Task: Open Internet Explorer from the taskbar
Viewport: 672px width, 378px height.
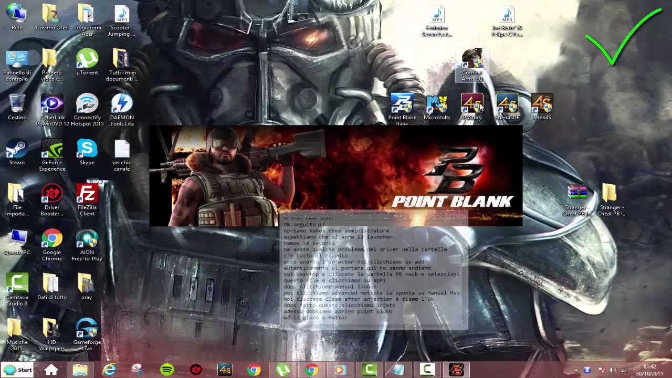Action: [x=109, y=370]
